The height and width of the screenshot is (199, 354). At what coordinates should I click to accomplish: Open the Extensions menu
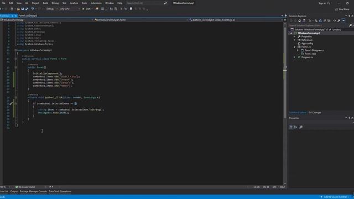(x=96, y=3)
